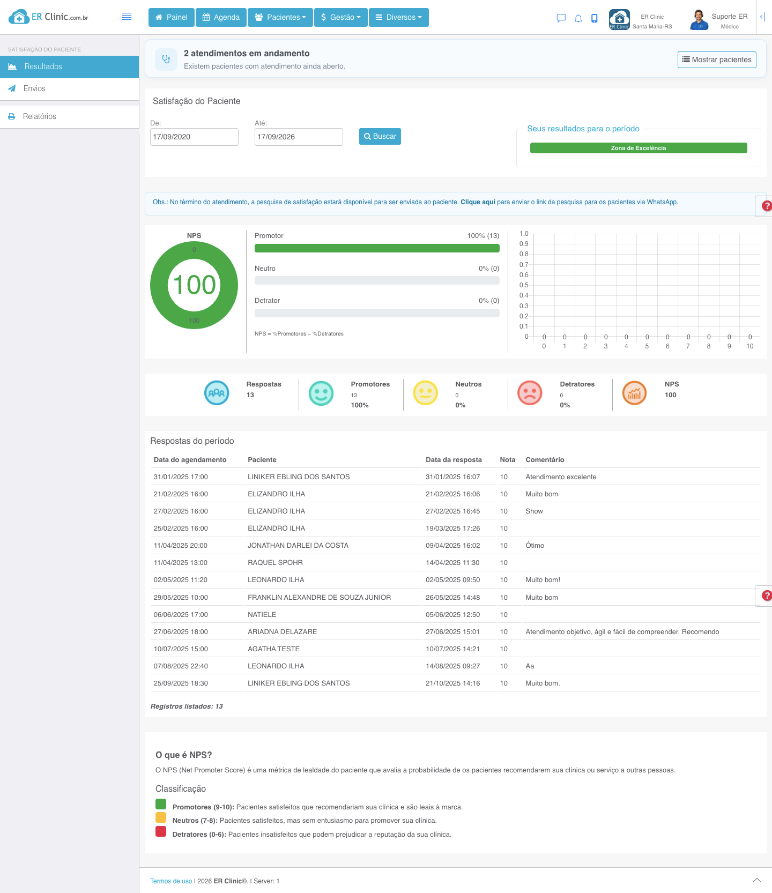772x893 pixels.
Task: Select Resultados in the sidebar
Action: click(70, 66)
